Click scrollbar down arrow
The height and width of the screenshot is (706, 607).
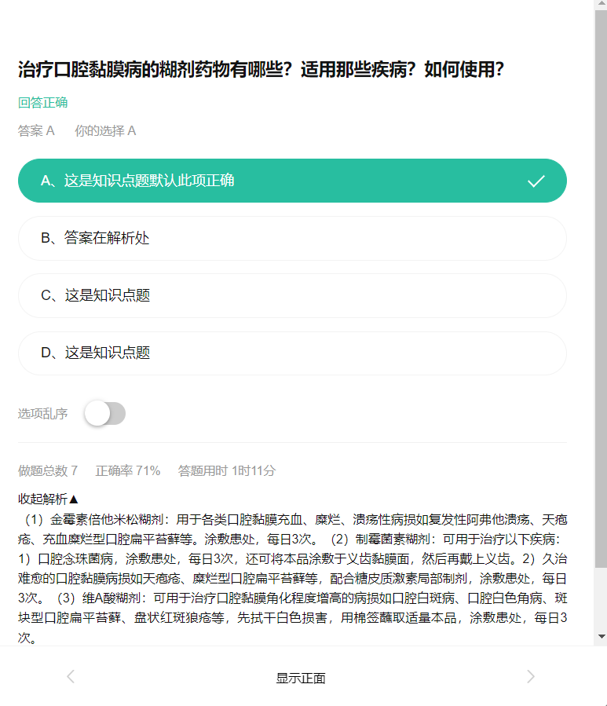pos(602,637)
